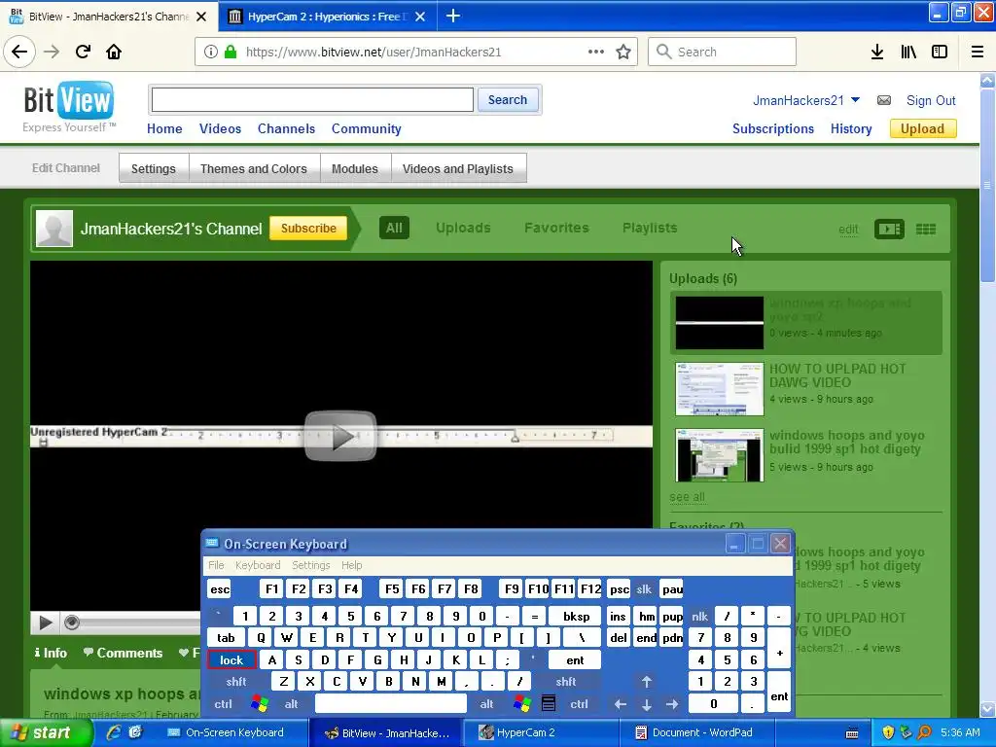Open Help menu in On-Screen Keyboard
Viewport: 996px width, 747px height.
[x=351, y=565]
